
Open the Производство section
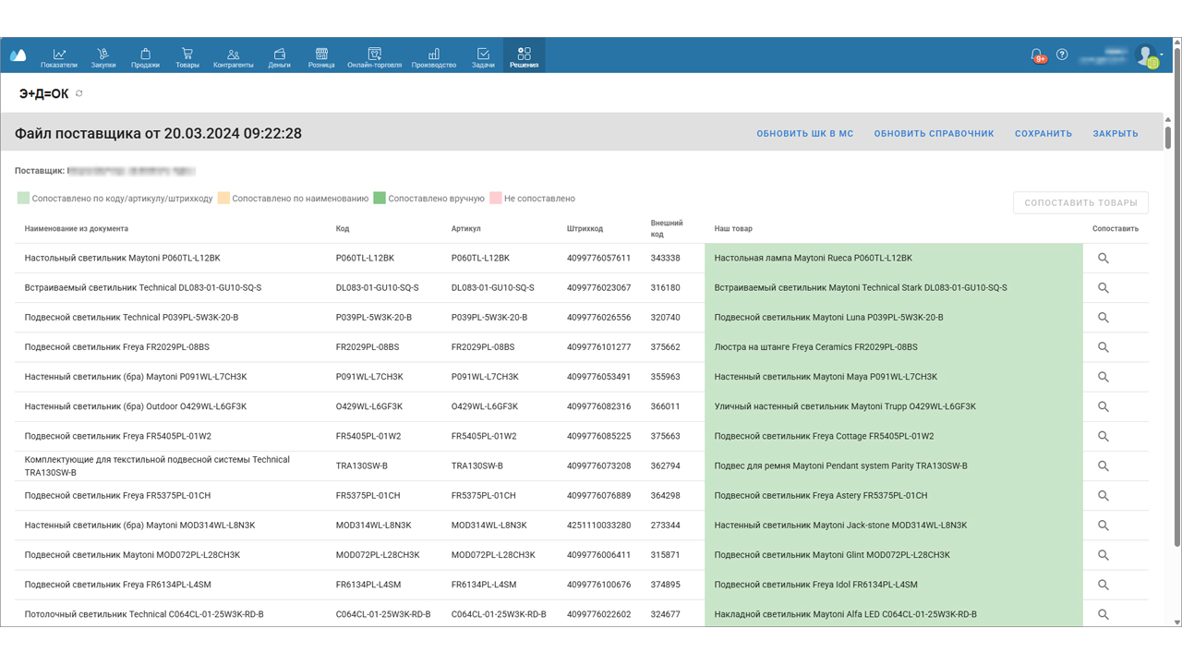[x=434, y=57]
